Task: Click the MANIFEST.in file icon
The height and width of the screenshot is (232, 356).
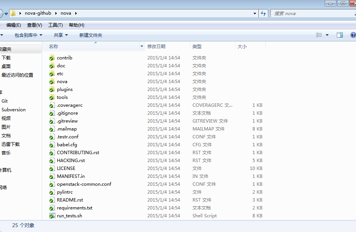Action: coord(52,176)
